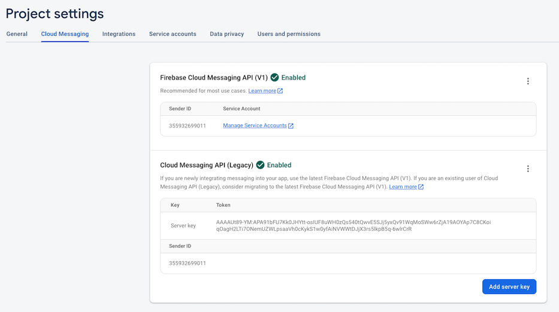
Task: Open the three-dot menu for Firebase Cloud Messaging API (V1)
Action: coord(528,81)
